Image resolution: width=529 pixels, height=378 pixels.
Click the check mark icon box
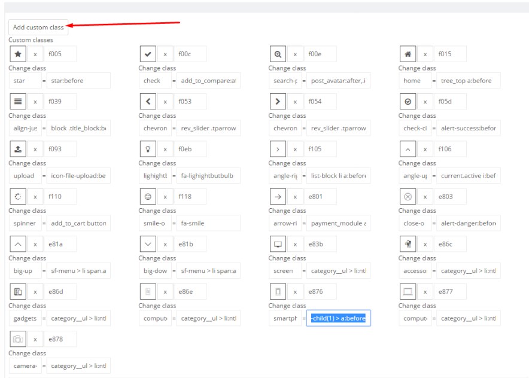click(147, 54)
